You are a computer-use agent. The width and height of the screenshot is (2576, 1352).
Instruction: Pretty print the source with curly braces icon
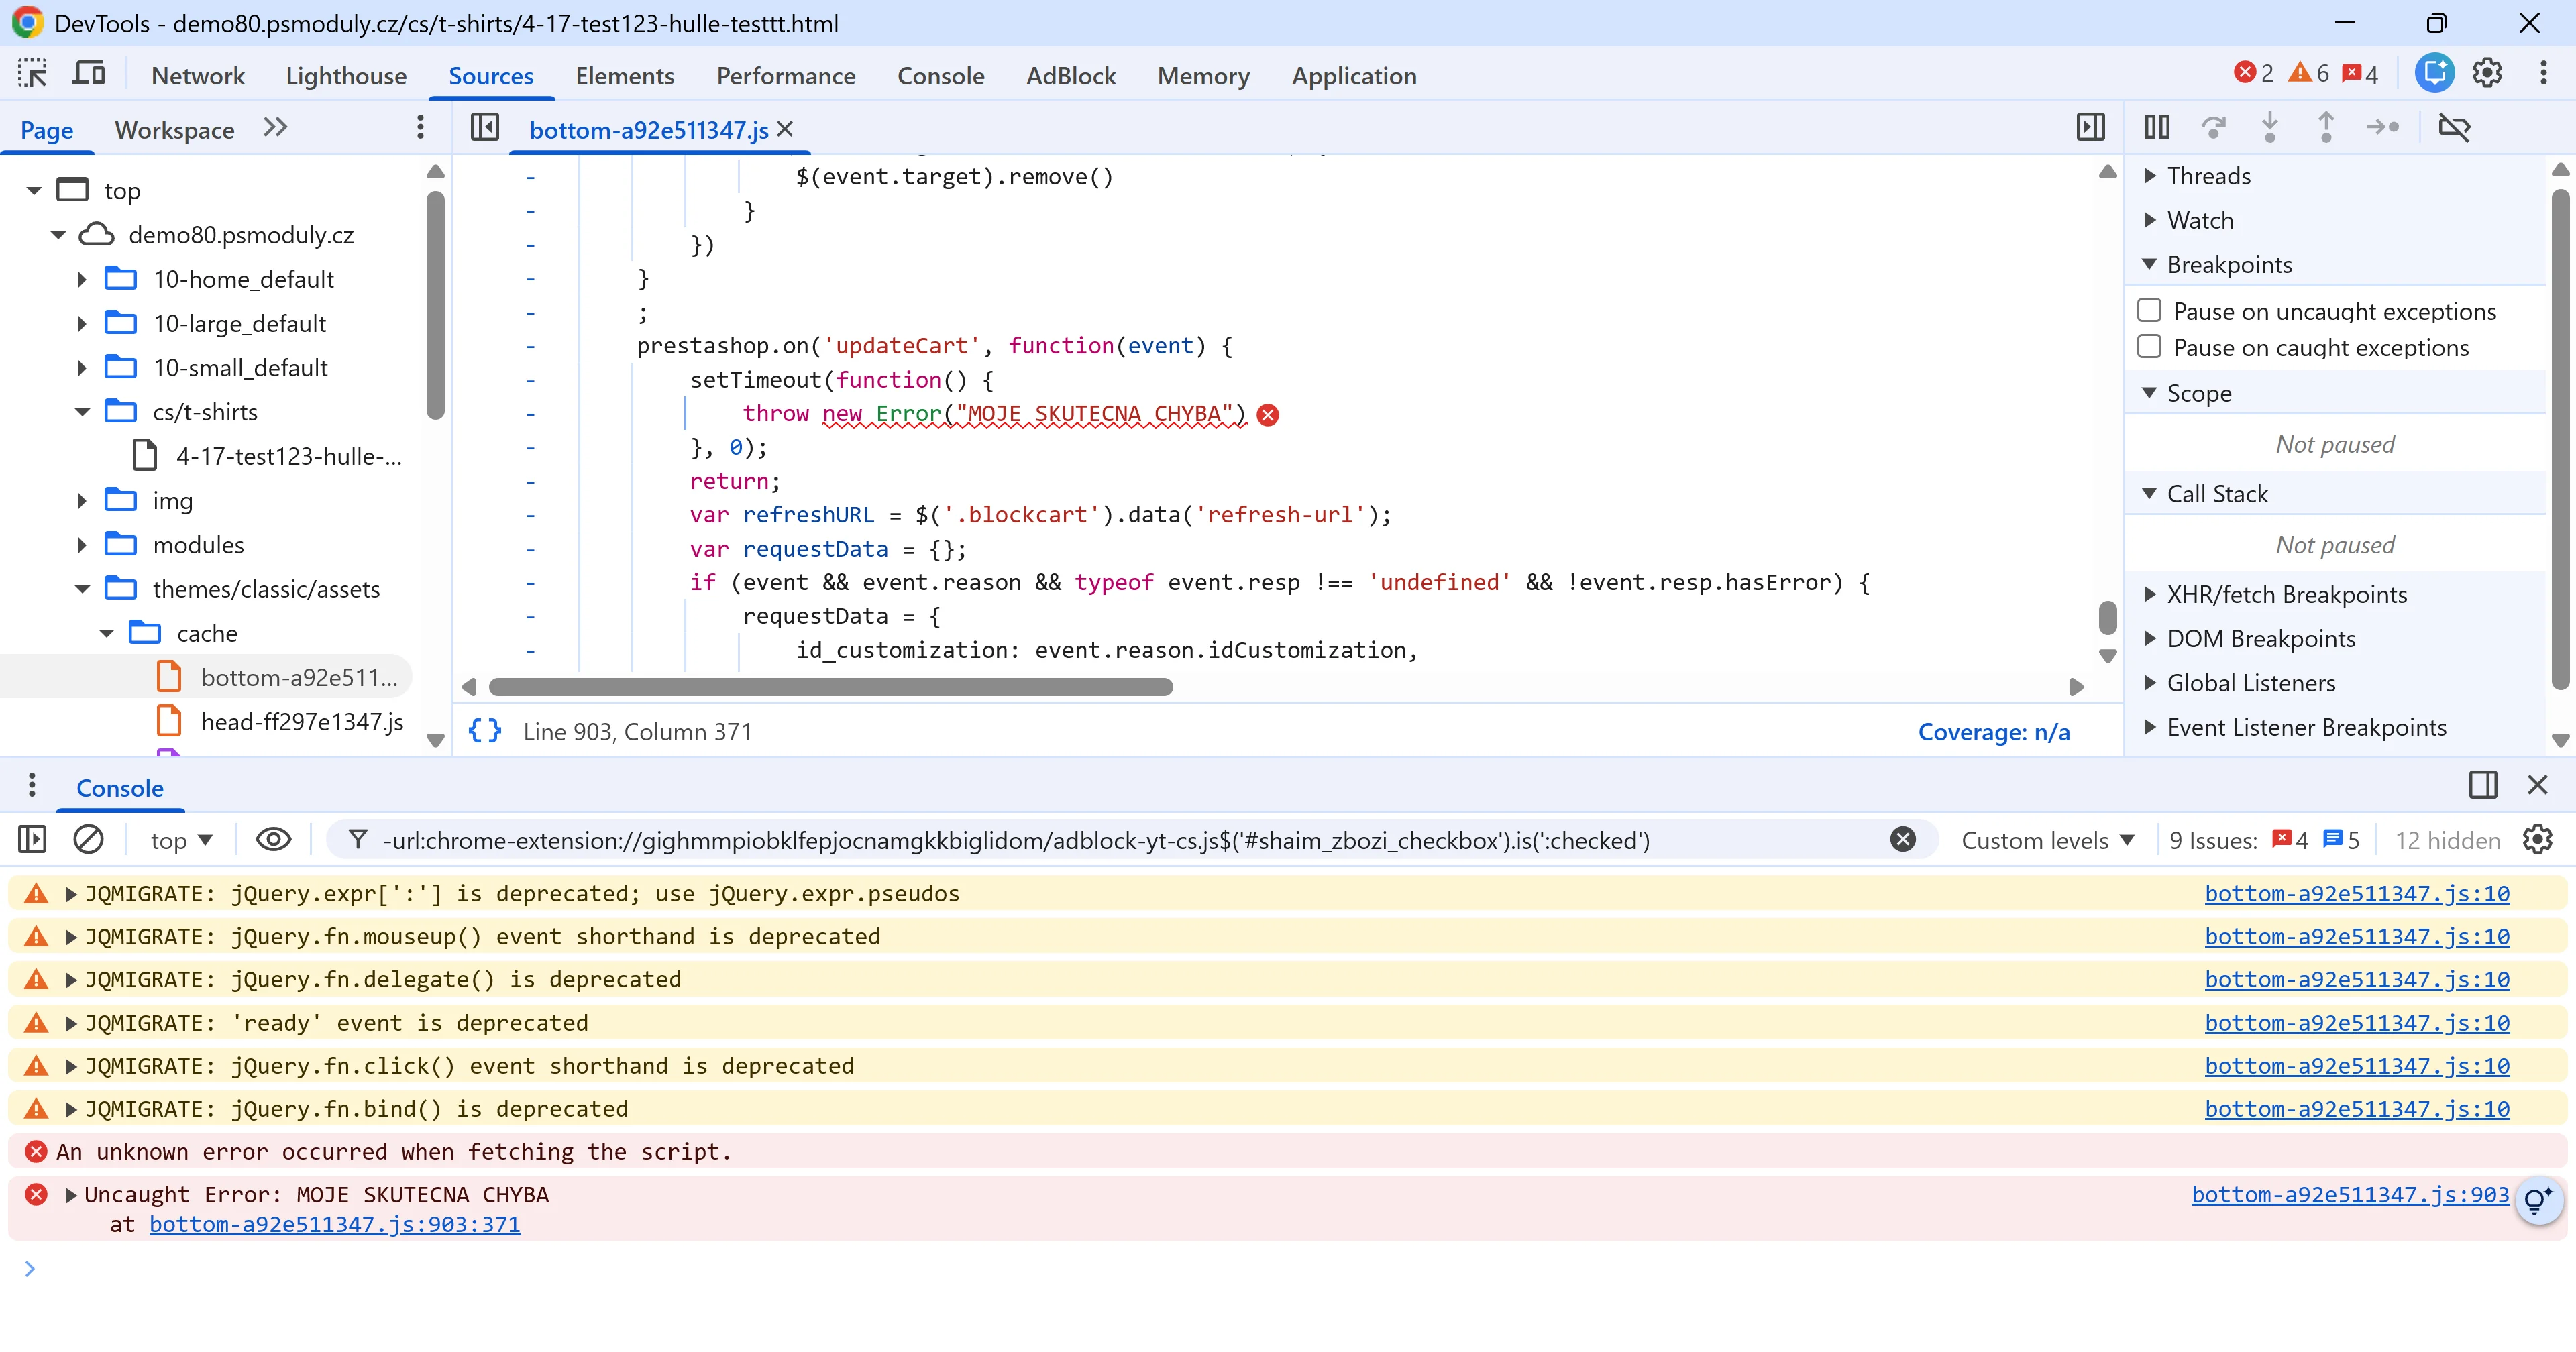tap(486, 731)
